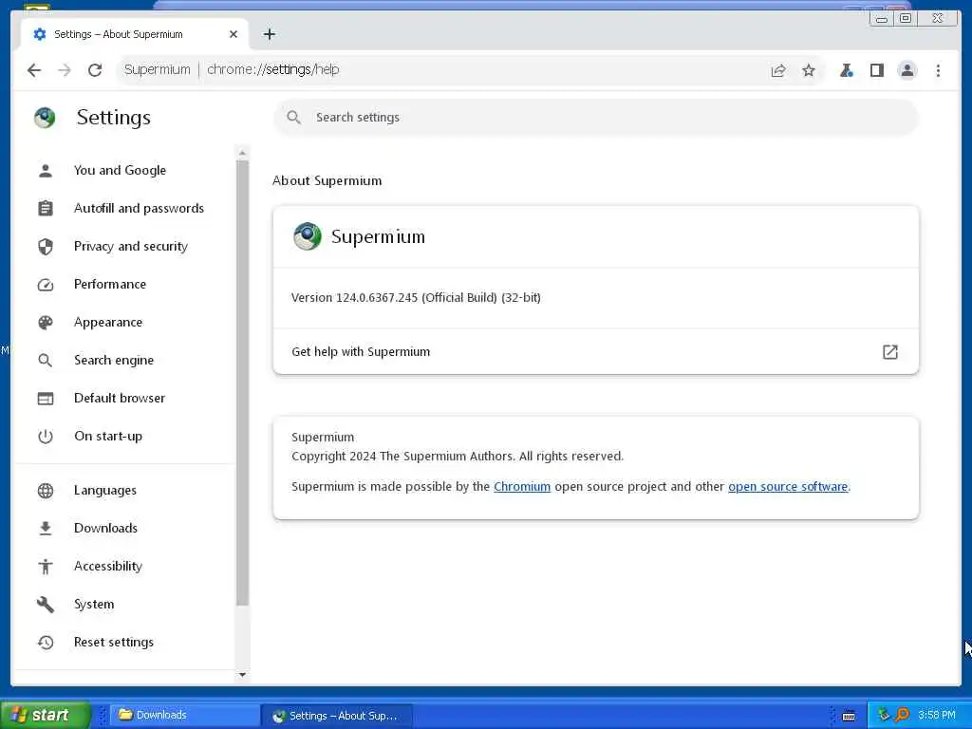Open a new tab with the plus button

point(269,34)
